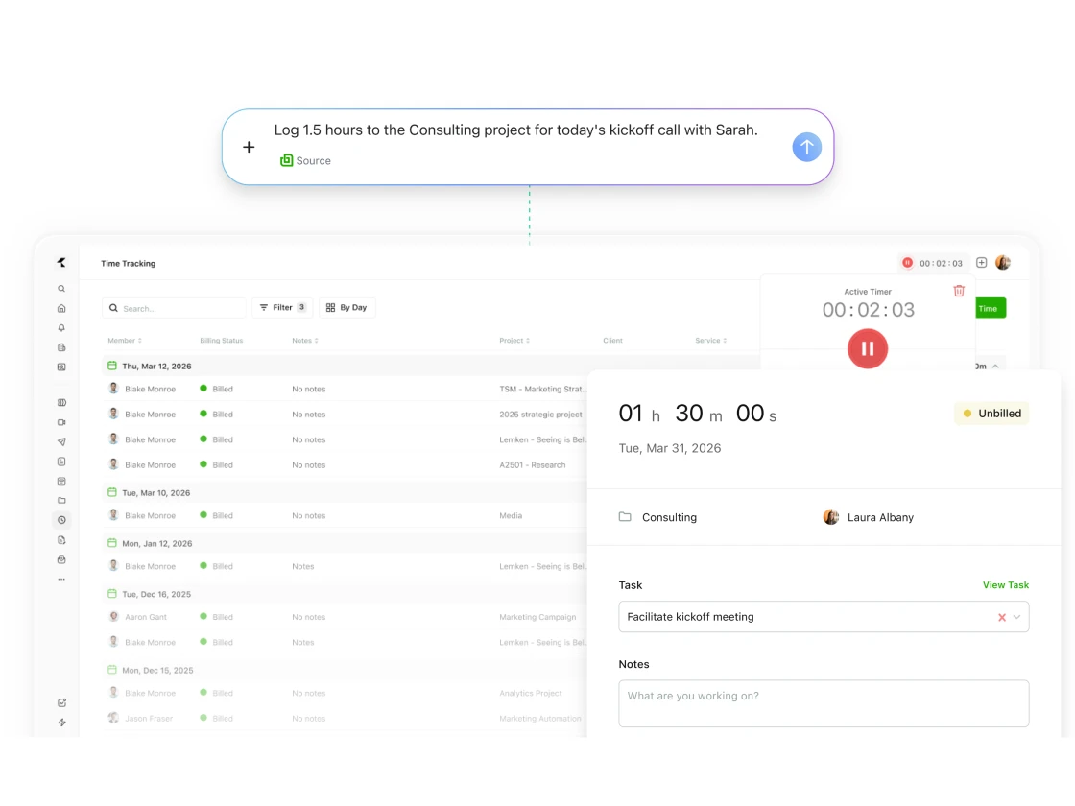Click the Billing Status column header
The width and height of the screenshot is (1075, 806).
(222, 341)
